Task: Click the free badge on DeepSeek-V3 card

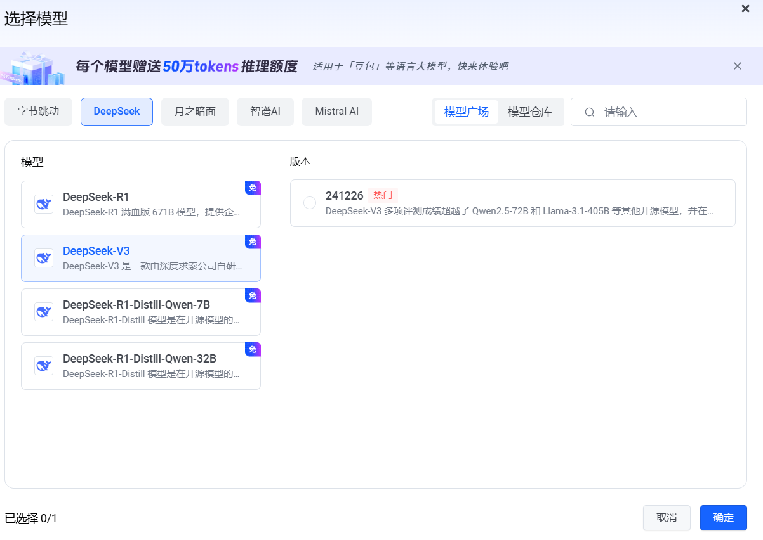Action: (x=253, y=241)
